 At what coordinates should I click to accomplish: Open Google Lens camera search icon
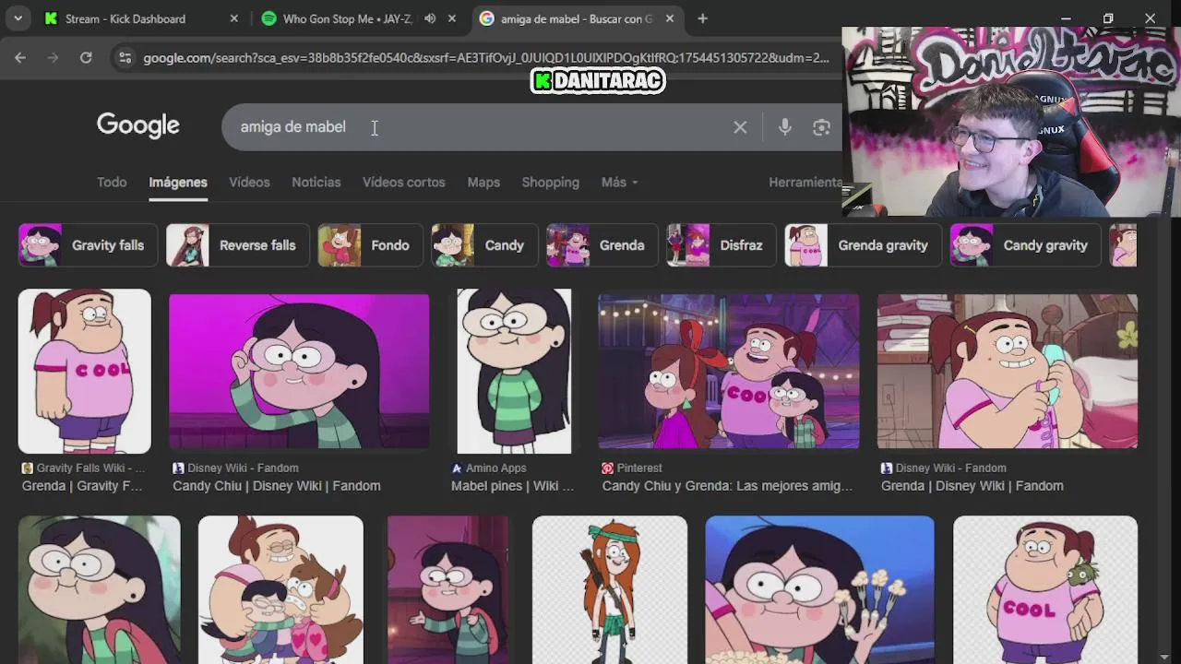821,127
